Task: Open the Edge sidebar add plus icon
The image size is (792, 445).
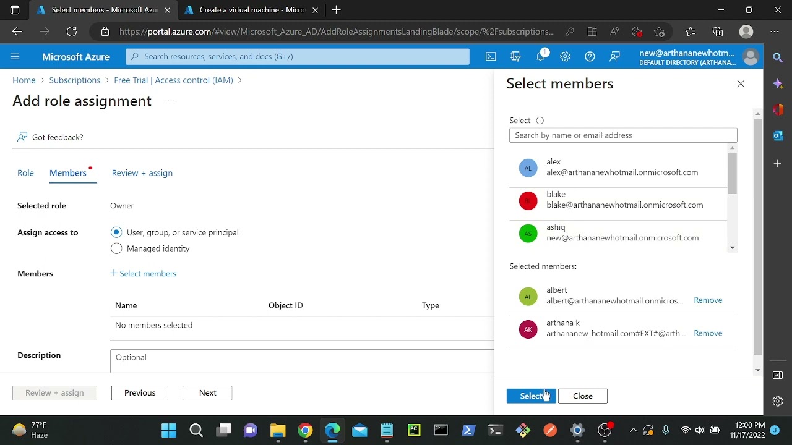Action: pos(778,164)
